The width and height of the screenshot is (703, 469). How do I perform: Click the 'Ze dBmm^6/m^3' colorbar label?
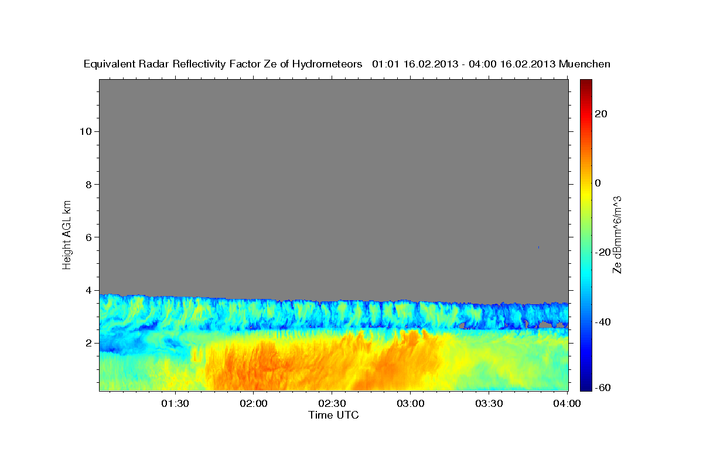pyautogui.click(x=617, y=235)
